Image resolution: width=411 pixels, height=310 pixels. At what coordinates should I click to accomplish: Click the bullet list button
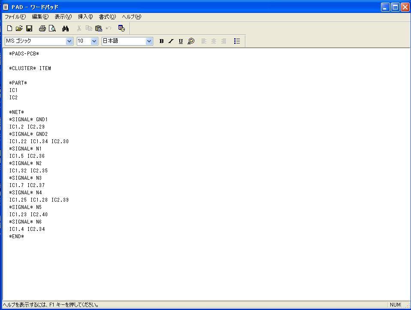237,41
